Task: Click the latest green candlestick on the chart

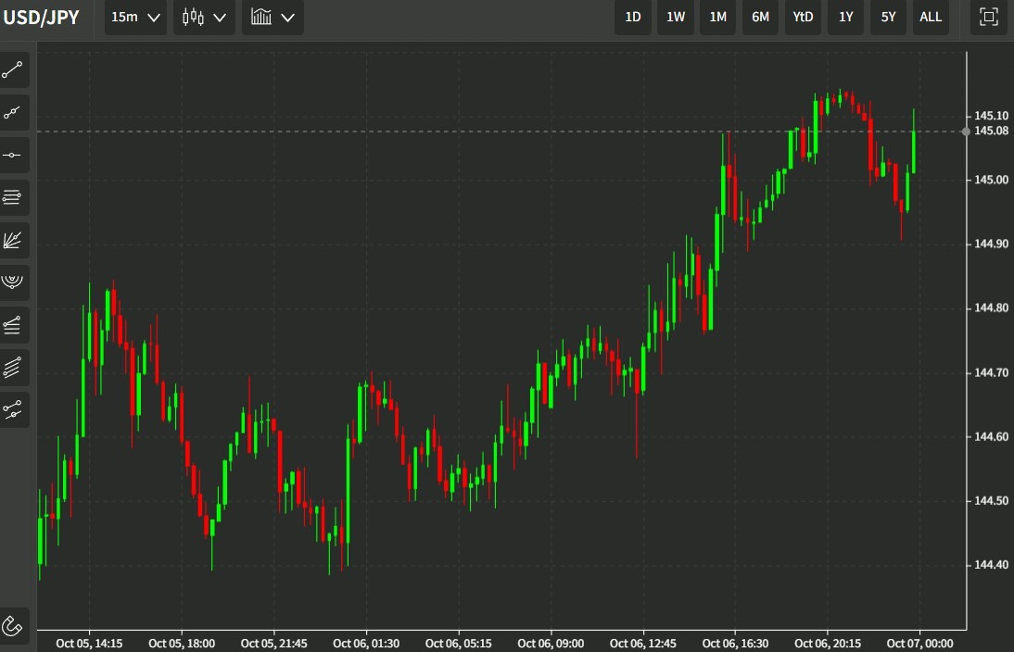Action: (914, 152)
